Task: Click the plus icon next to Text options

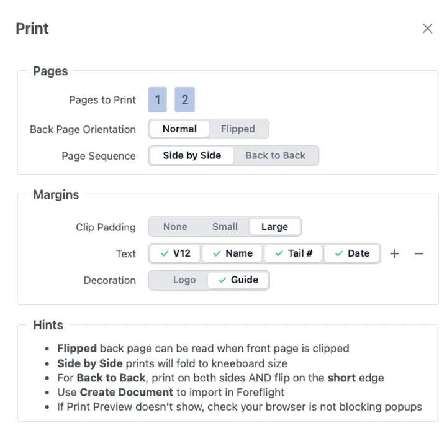Action: click(394, 253)
